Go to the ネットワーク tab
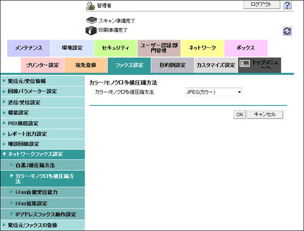The image size is (304, 231). 202,48
